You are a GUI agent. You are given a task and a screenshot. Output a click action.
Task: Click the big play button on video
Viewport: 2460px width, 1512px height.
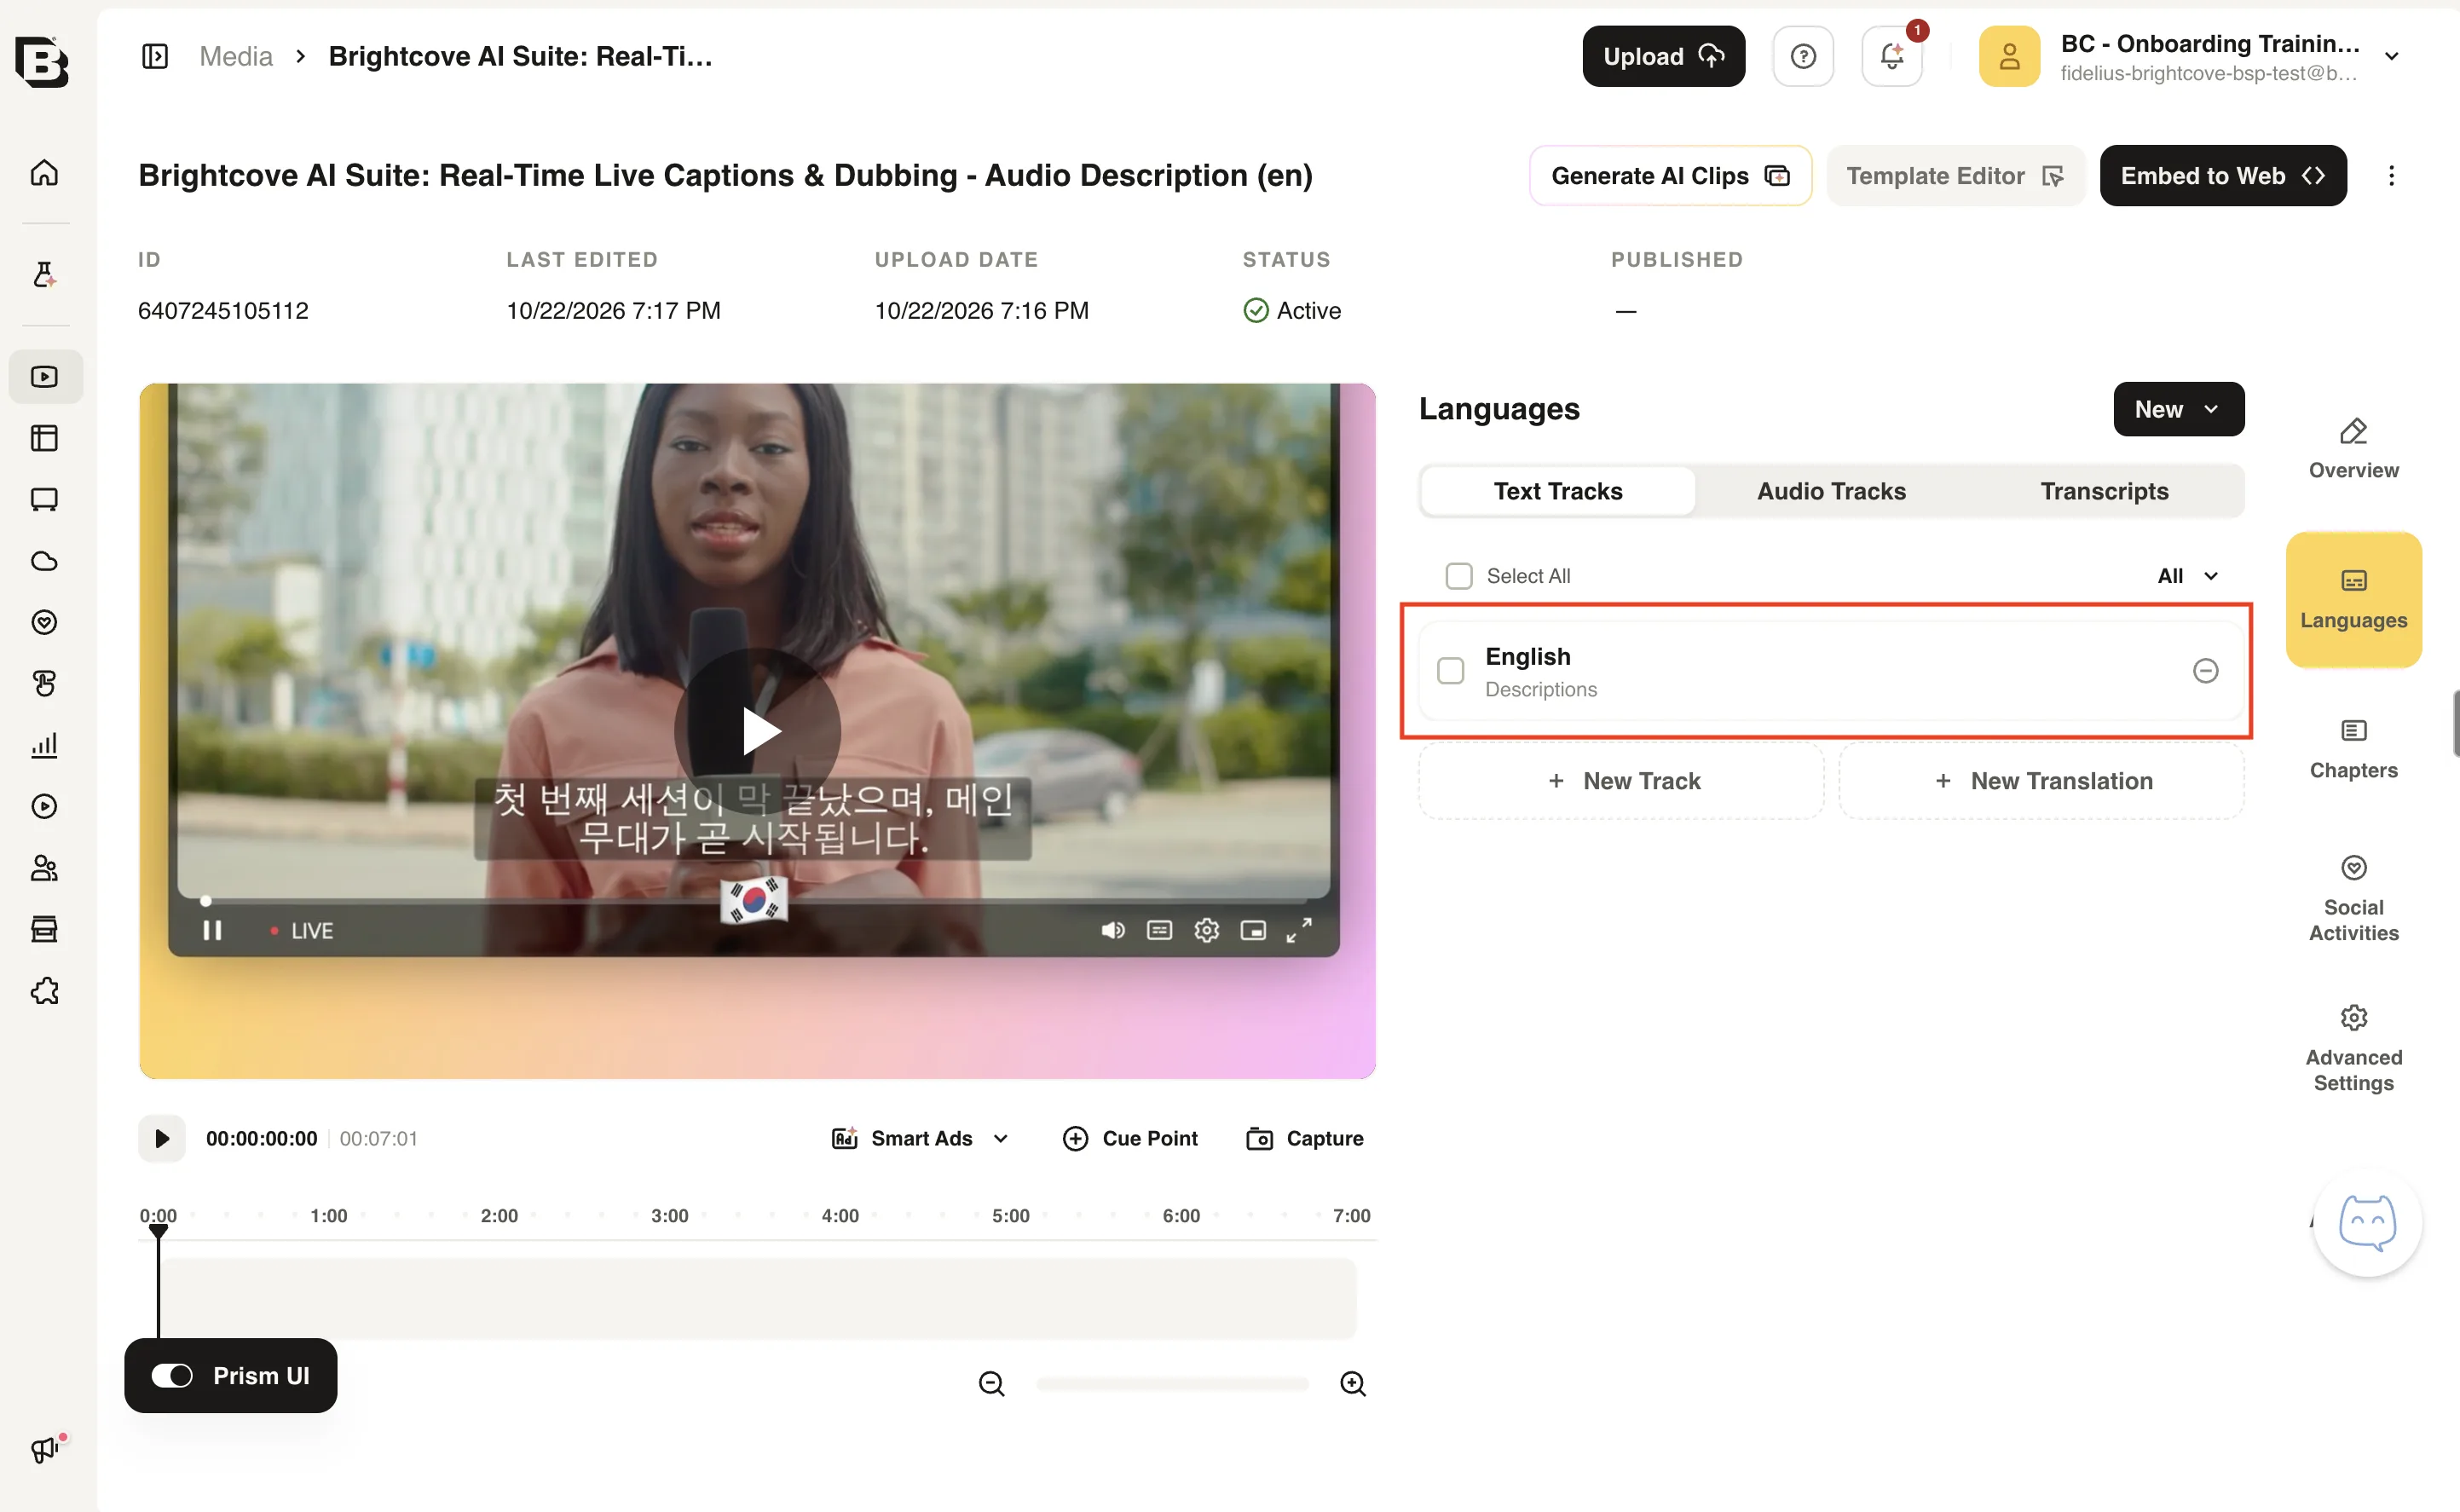point(757,731)
